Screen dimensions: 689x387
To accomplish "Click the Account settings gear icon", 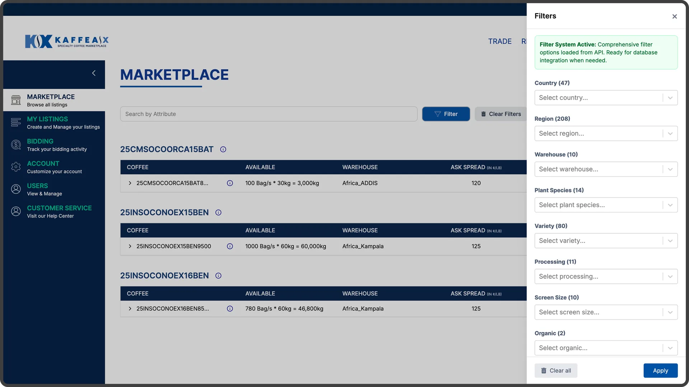I will pyautogui.click(x=16, y=167).
